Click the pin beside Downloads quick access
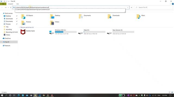Screen dimensions: 174x97 pyautogui.click(x=17, y=19)
